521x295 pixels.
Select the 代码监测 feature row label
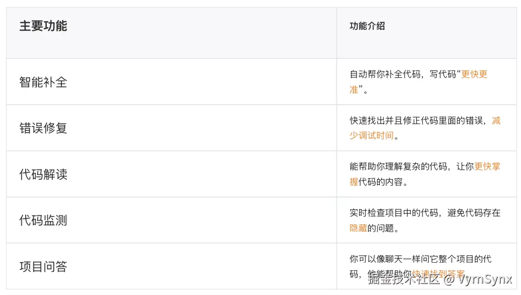point(43,221)
